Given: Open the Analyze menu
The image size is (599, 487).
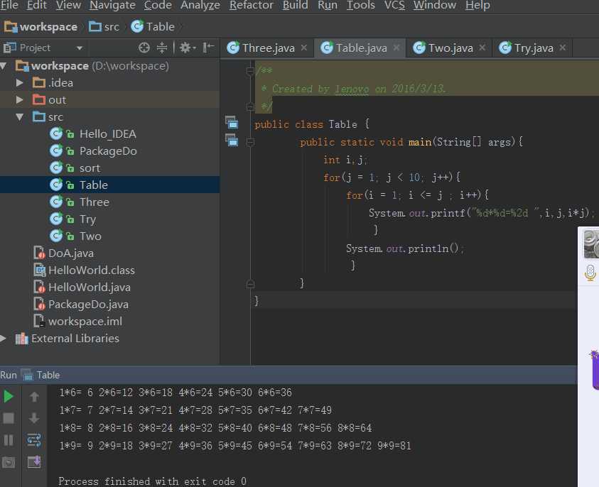Looking at the screenshot, I should (200, 5).
